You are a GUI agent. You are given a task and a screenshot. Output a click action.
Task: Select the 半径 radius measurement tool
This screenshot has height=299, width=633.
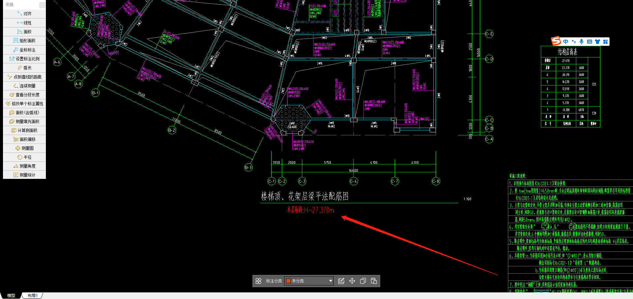pyautogui.click(x=24, y=157)
